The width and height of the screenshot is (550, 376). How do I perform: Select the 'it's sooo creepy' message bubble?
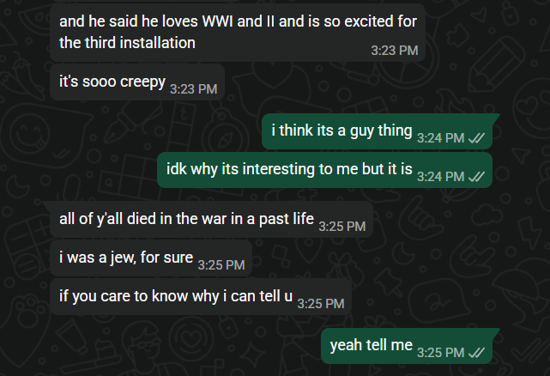click(137, 82)
